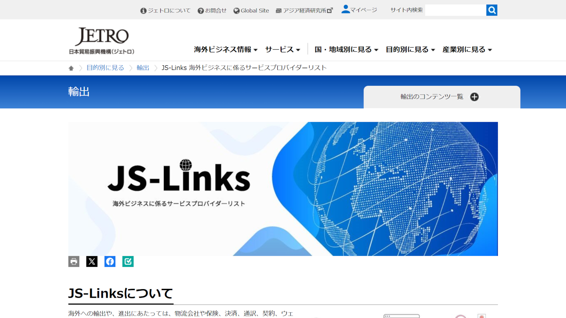Open ジェトロについて link in the utility bar
This screenshot has width=566, height=318.
click(x=165, y=11)
